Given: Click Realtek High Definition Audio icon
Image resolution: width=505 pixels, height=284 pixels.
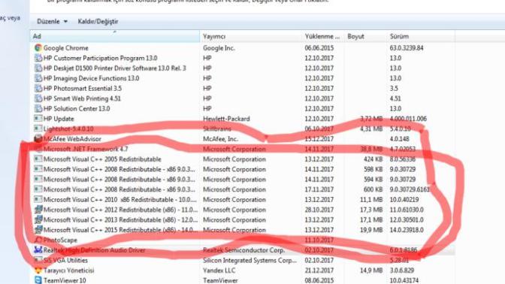Looking at the screenshot, I should (38, 250).
